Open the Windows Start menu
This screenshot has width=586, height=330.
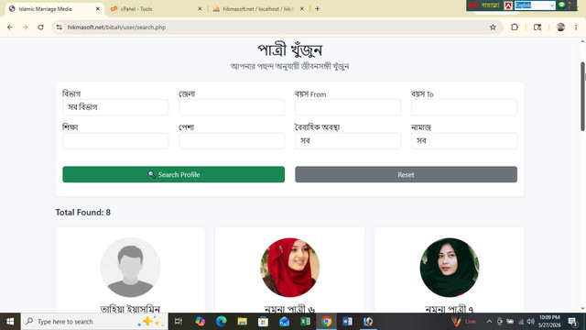point(10,322)
